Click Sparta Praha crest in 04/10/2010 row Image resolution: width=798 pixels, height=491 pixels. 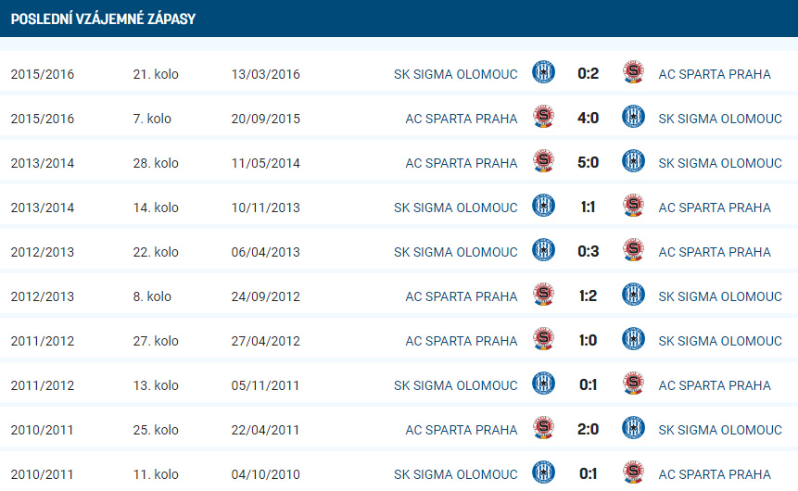633,472
